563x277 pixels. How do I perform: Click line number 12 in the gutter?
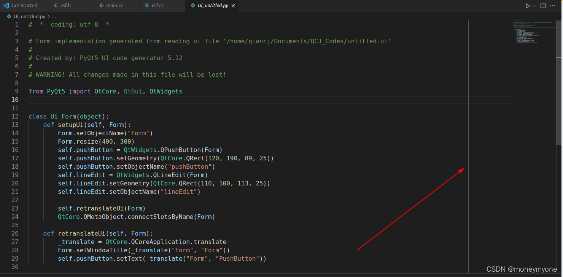[15, 117]
